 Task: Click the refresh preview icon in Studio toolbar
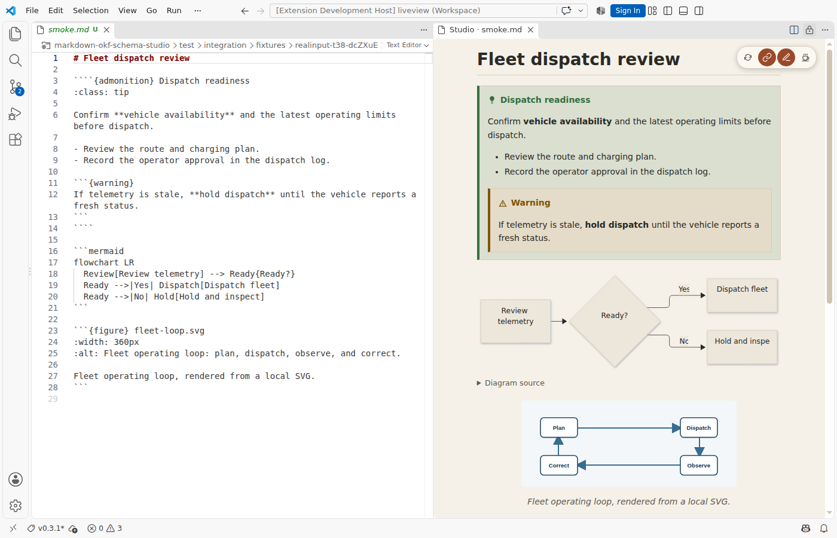pos(748,57)
